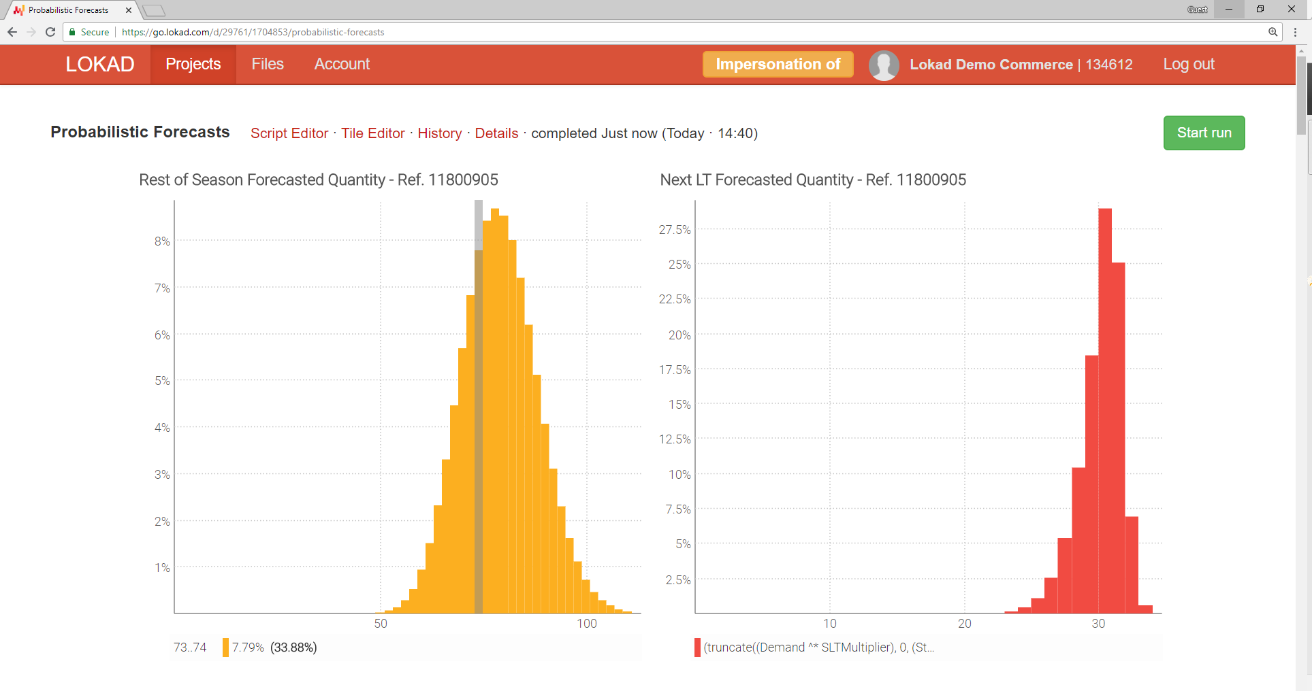1312x691 pixels.
Task: Click the browser address bar
Action: click(409, 31)
